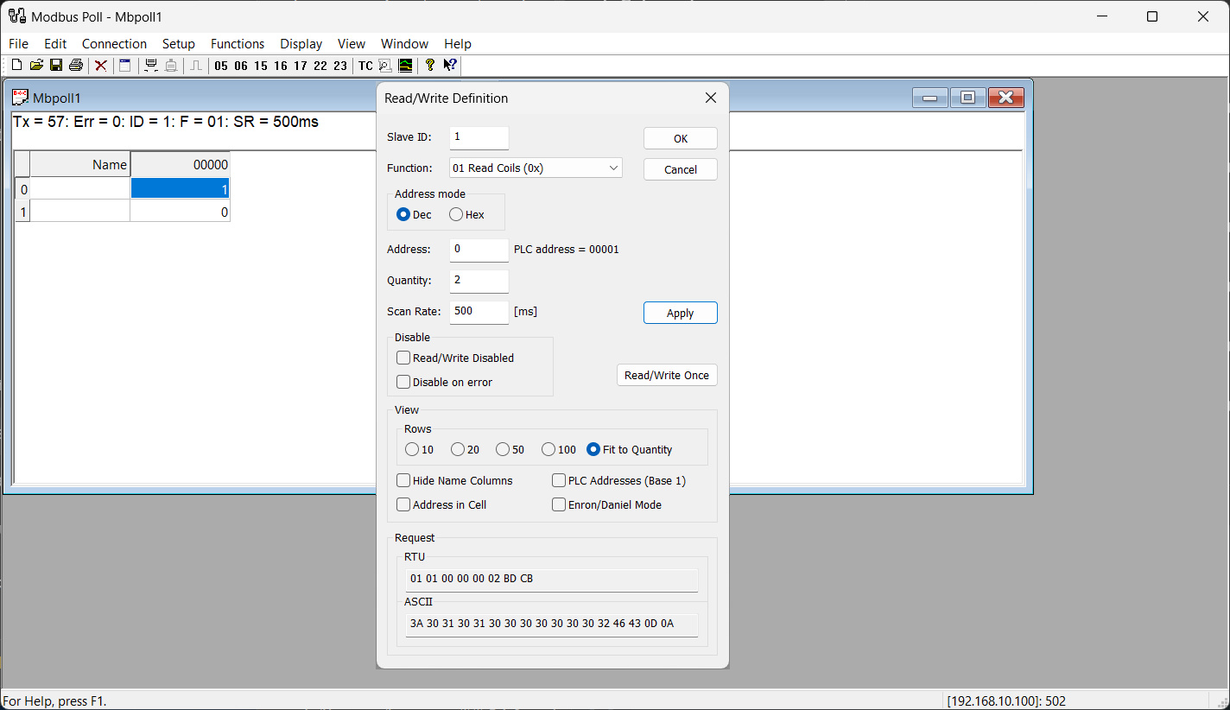Viewport: 1230px width, 710px height.
Task: Click the Open file folder icon
Action: 36,66
